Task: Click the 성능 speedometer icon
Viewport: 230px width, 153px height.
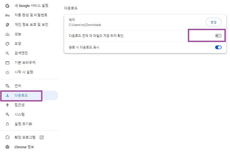Action: (7, 34)
